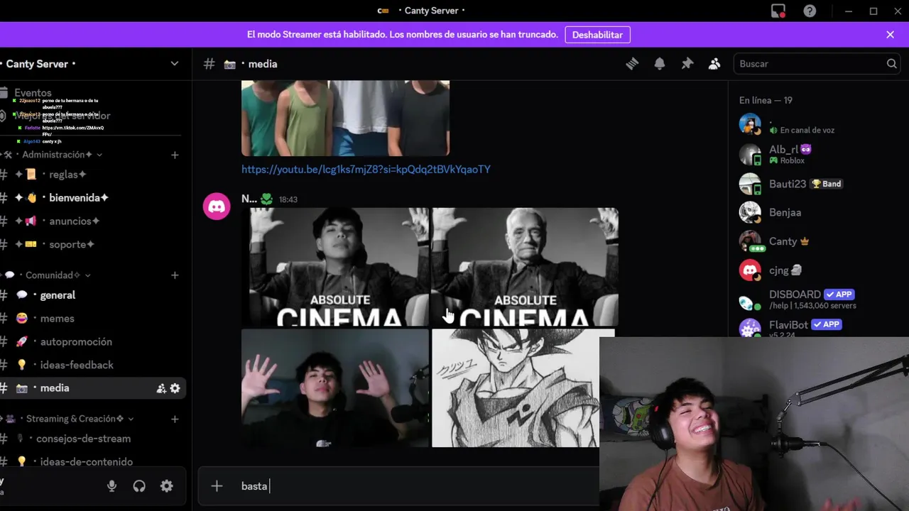
Task: Click Canty's avatar icon
Action: 750,241
